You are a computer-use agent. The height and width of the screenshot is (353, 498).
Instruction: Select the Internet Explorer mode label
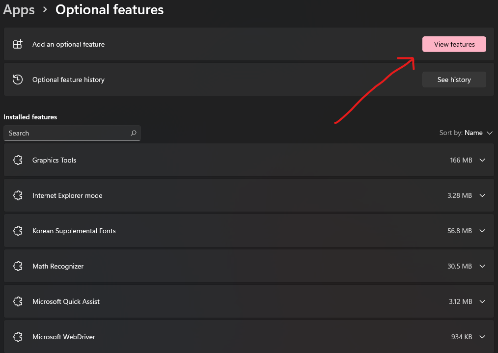coord(67,195)
